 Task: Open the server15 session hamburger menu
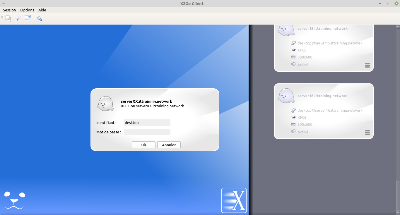[367, 65]
